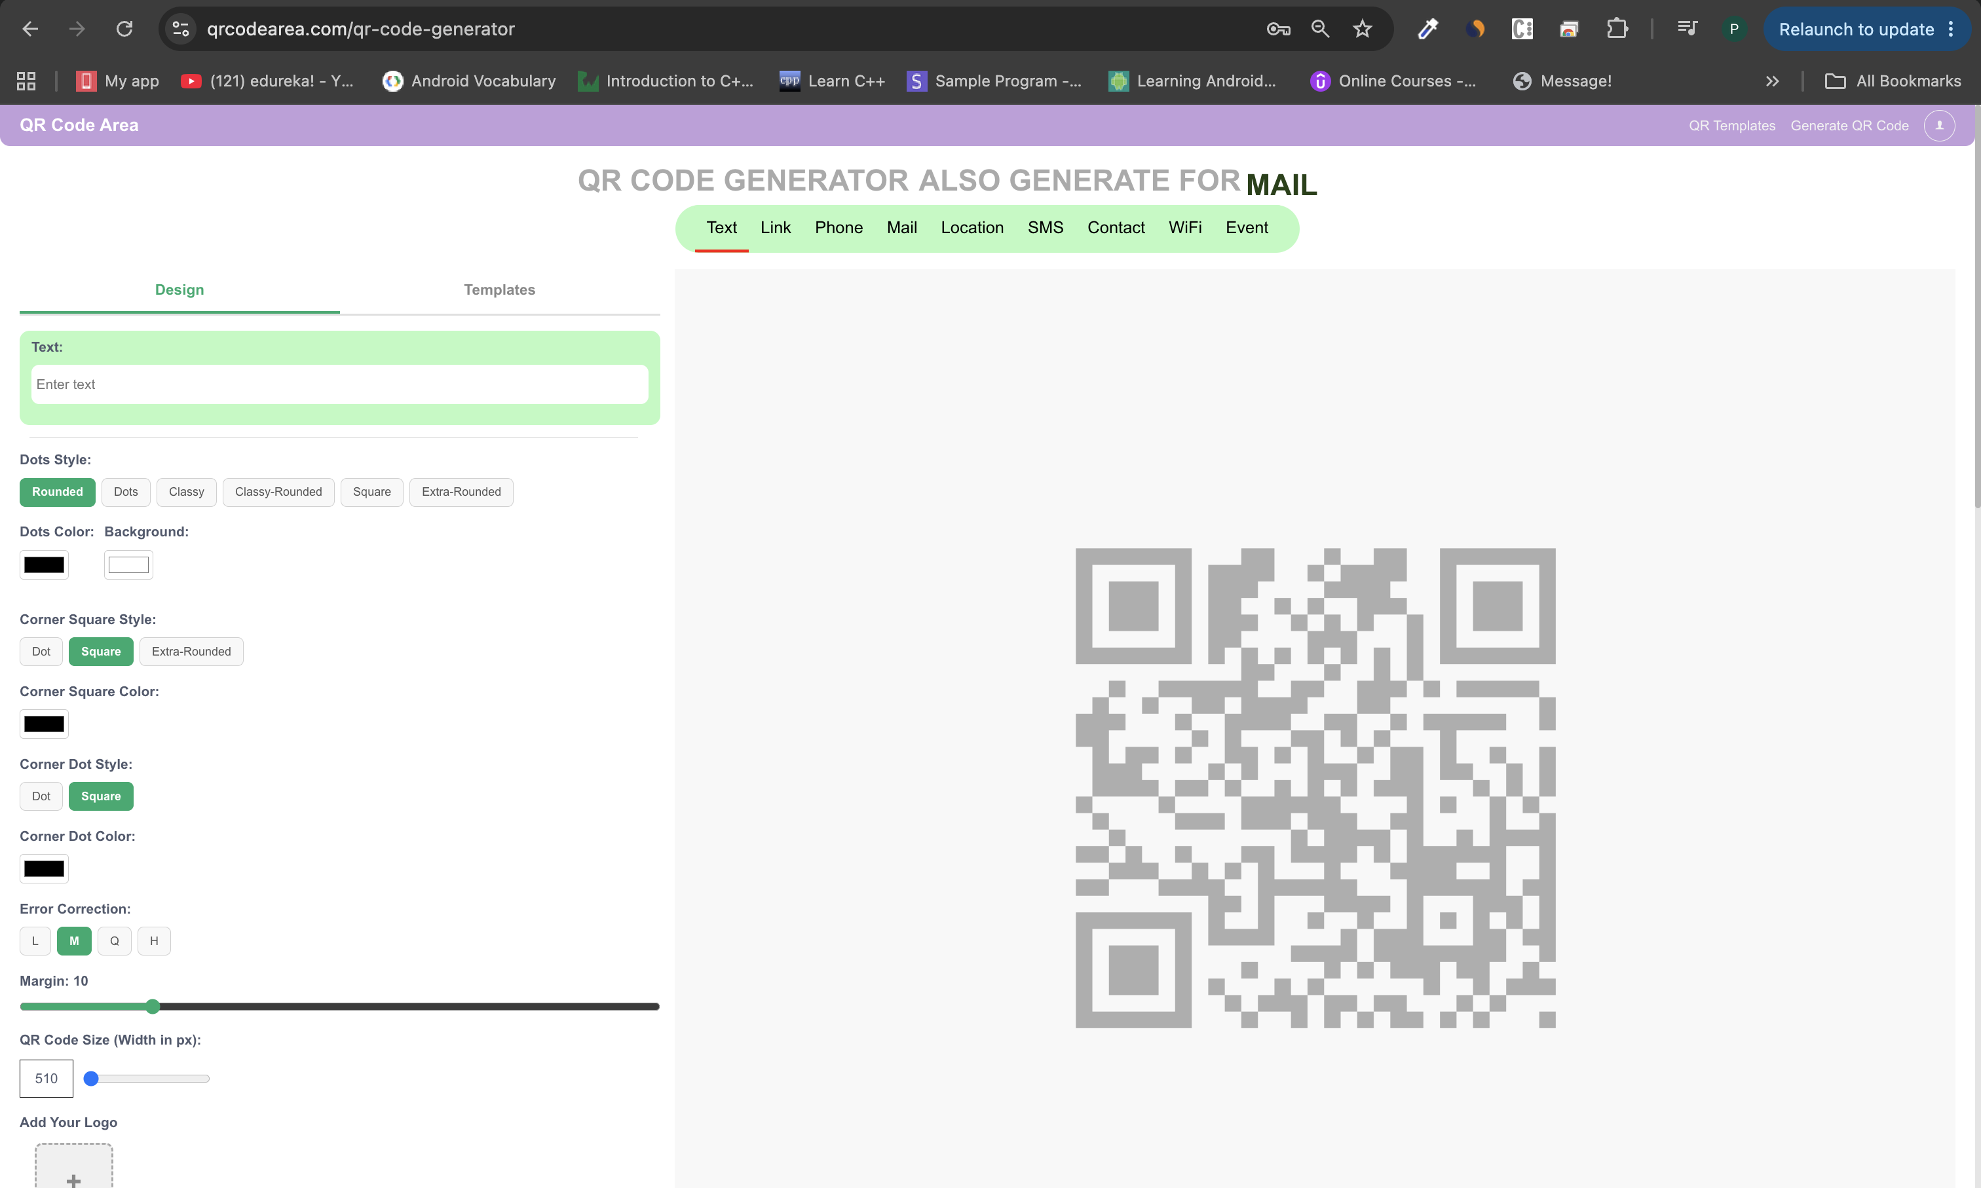The height and width of the screenshot is (1188, 1981).
Task: Select the SMS QR type tab
Action: click(1046, 227)
